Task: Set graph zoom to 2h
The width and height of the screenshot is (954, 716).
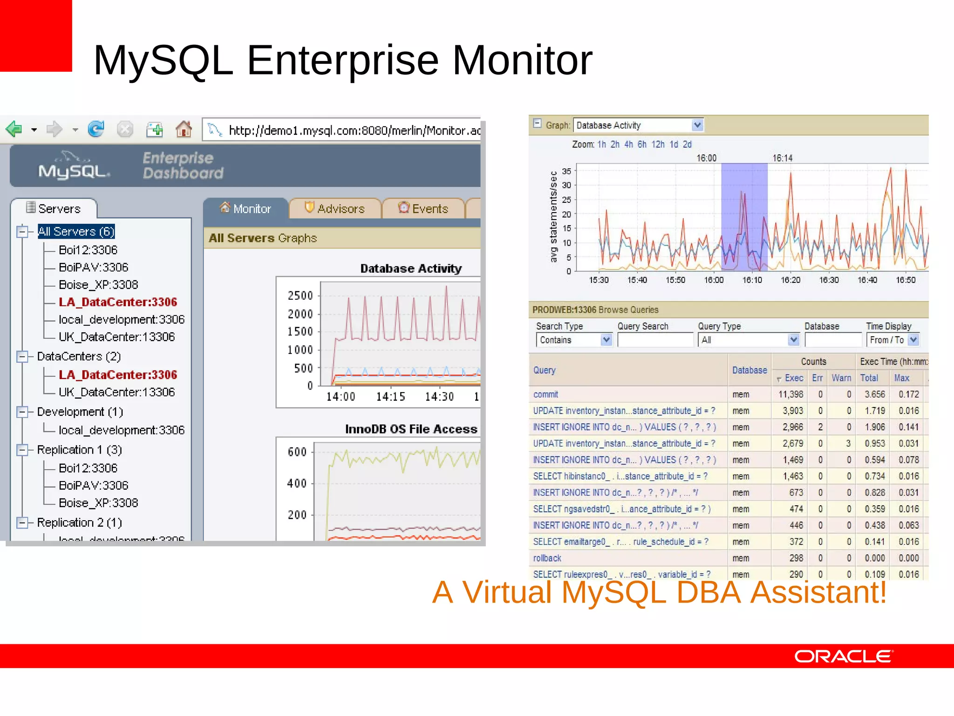Action: click(x=615, y=145)
